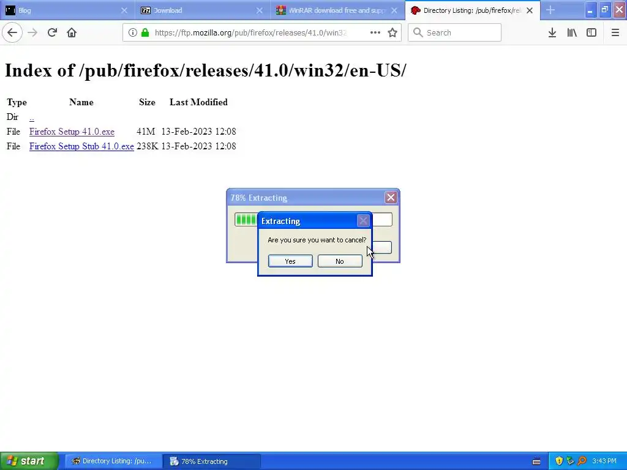Open the Firefox home page icon
The height and width of the screenshot is (470, 627).
tap(72, 32)
